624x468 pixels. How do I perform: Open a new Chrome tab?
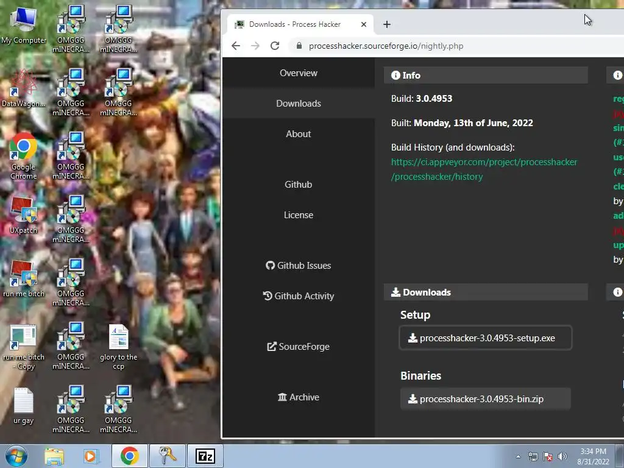pos(387,24)
